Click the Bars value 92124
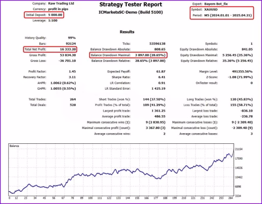Image resolution: width=262 pixels, height=204 pixels. click(71, 44)
